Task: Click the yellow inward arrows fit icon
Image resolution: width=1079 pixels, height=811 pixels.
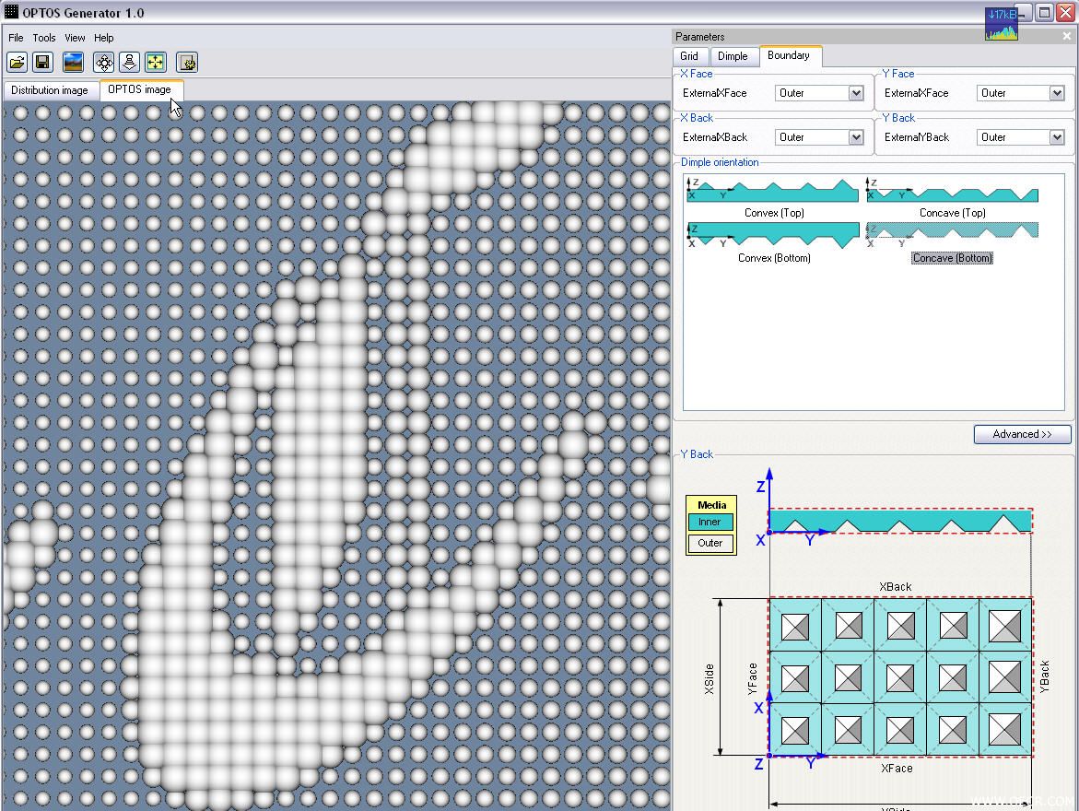Action: tap(156, 63)
